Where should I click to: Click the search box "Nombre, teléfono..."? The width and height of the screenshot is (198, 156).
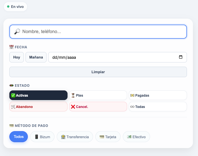tap(98, 32)
